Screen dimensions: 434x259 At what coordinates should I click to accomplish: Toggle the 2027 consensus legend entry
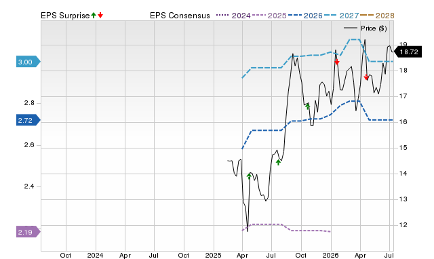341,16
